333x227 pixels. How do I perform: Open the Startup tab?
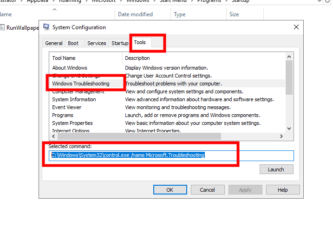119,43
